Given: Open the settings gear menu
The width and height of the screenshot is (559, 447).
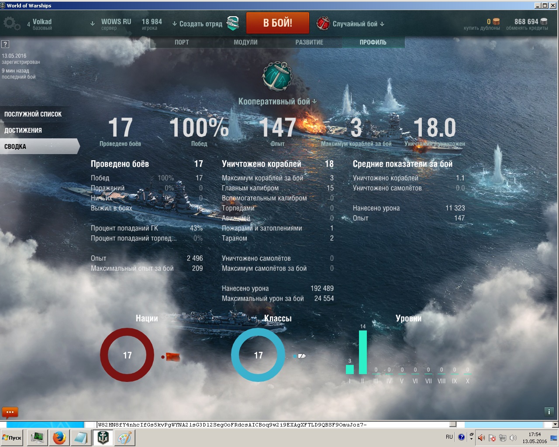Looking at the screenshot, I should click(x=11, y=24).
